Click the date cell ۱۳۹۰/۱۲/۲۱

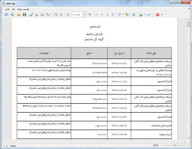(119, 64)
